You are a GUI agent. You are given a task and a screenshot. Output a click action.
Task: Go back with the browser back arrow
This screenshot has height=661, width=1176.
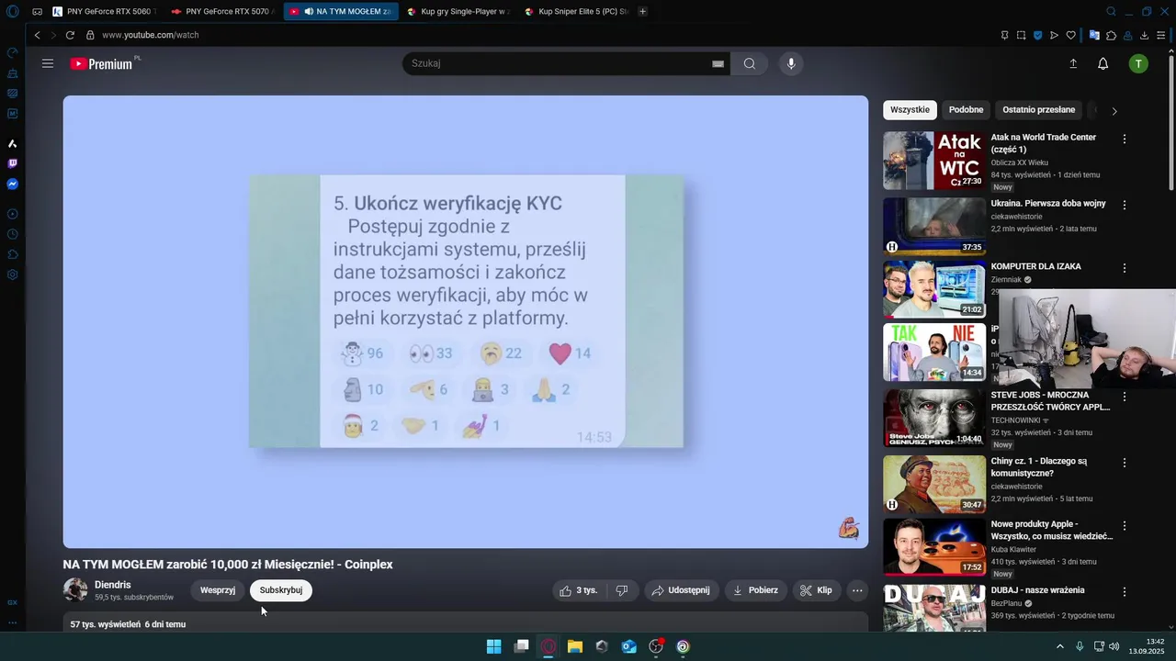coord(38,35)
